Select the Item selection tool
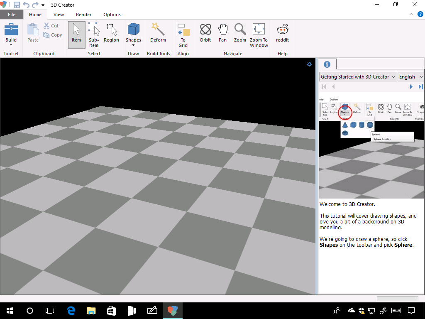This screenshot has height=319, width=425. pyautogui.click(x=76, y=35)
